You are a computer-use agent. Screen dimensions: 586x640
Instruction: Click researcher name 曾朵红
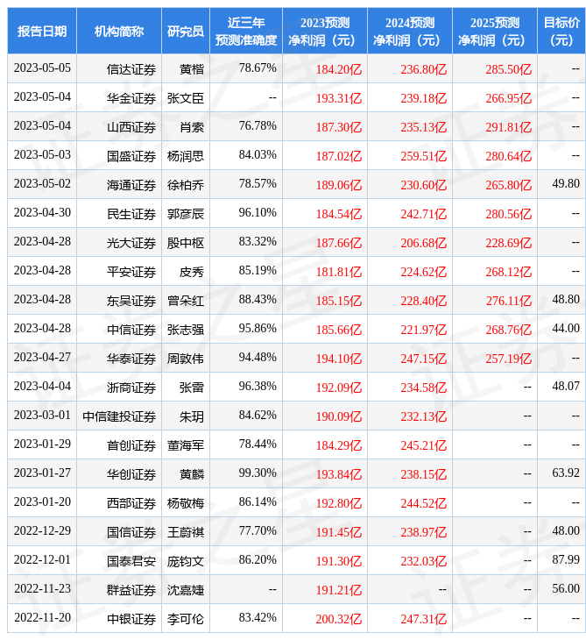pyautogui.click(x=186, y=301)
